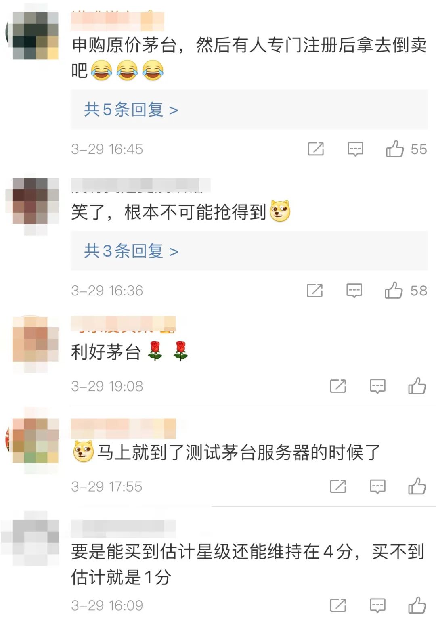This screenshot has height=624, width=436.
Task: Reply to the comment posted at 3-29 16:36
Action: tap(354, 290)
